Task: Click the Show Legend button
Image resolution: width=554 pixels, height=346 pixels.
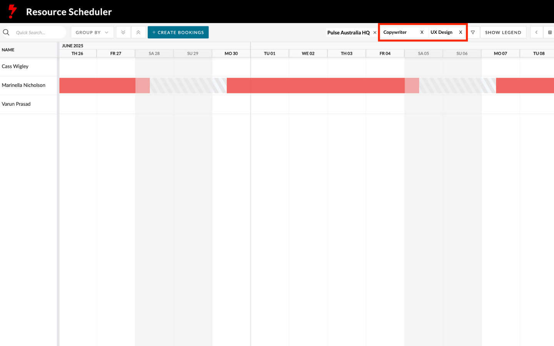Action: (x=503, y=32)
